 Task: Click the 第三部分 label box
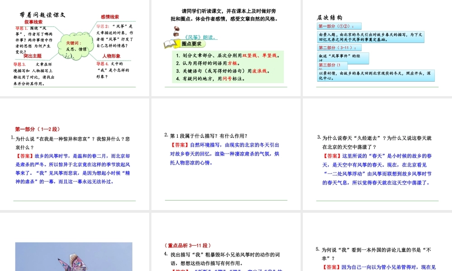point(332,65)
